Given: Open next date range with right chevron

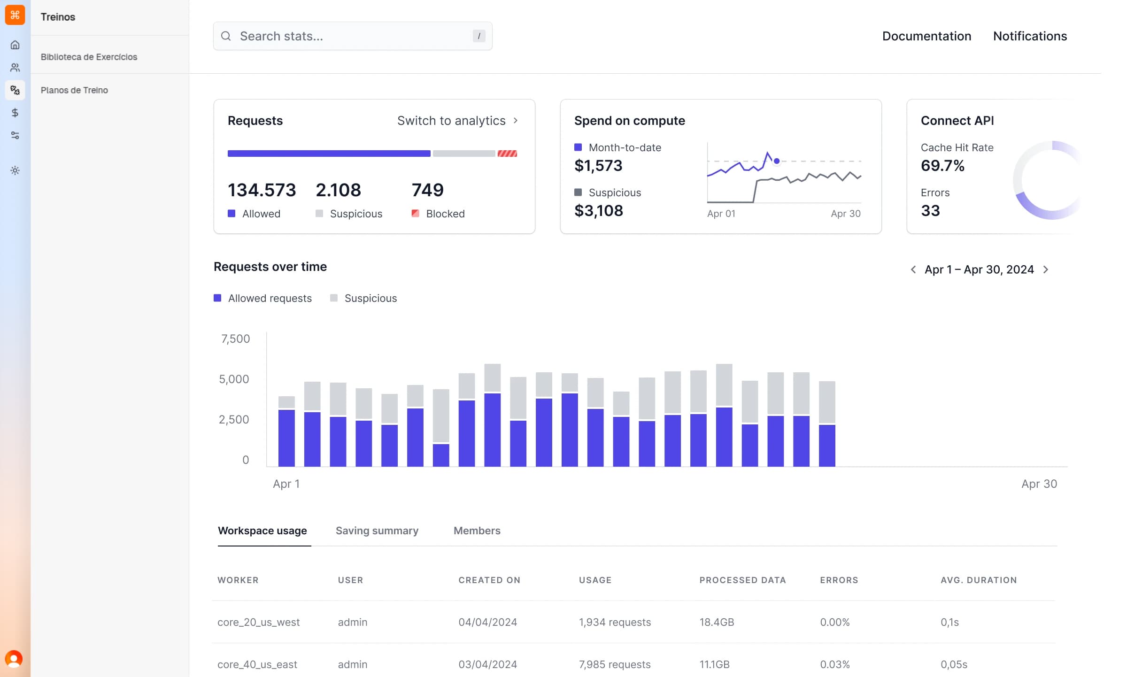Looking at the screenshot, I should 1046,269.
